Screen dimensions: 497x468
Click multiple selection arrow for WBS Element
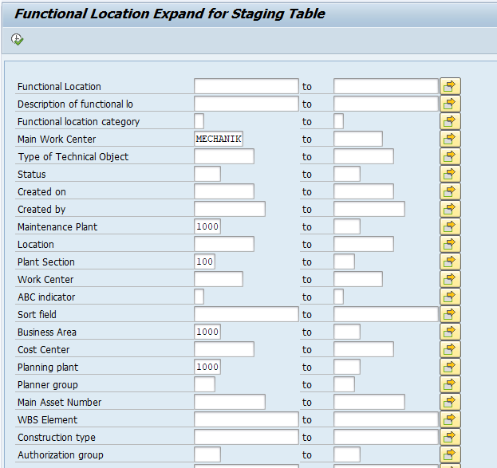tap(450, 419)
